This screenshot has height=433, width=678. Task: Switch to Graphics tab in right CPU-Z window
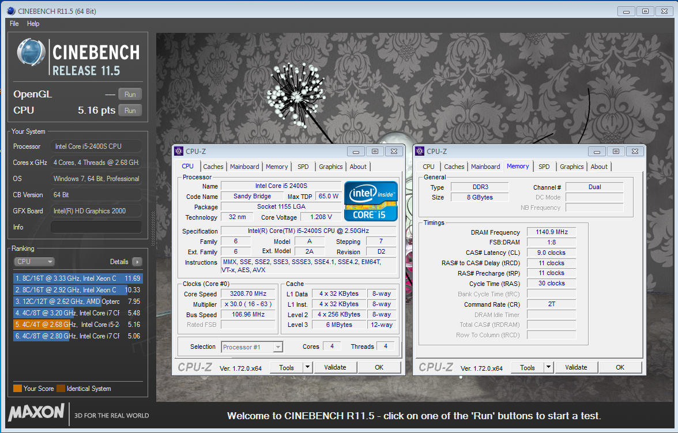(572, 167)
